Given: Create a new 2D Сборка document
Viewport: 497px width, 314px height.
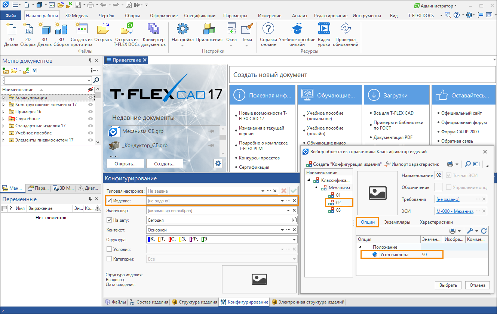Looking at the screenshot, I should tap(28, 34).
